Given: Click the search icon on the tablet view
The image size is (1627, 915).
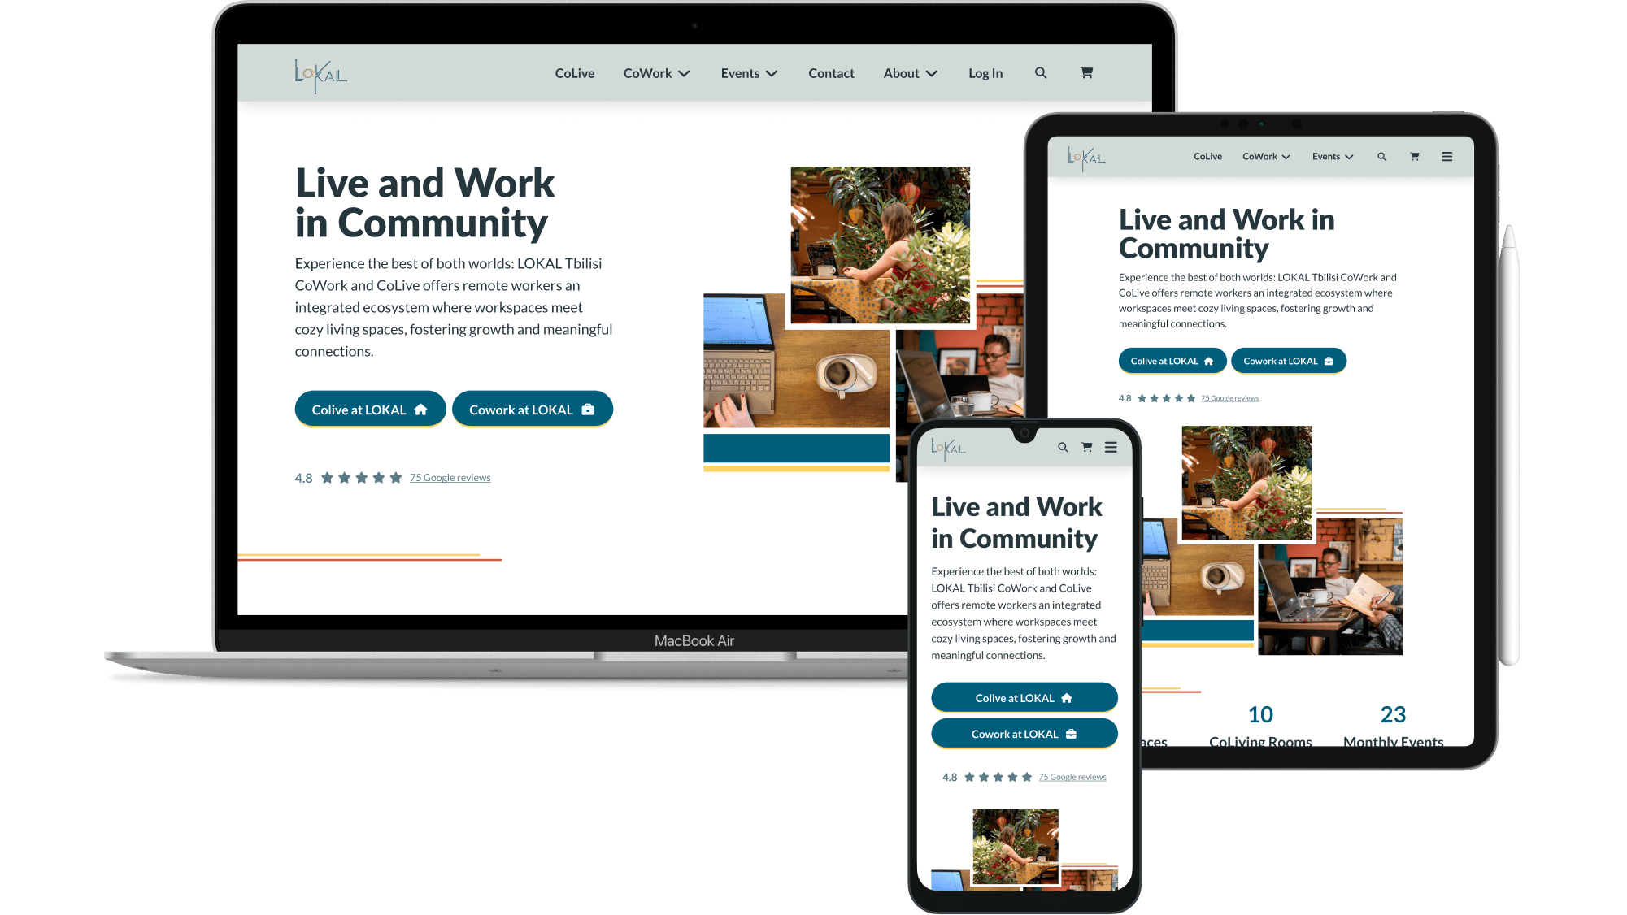Looking at the screenshot, I should (x=1382, y=156).
